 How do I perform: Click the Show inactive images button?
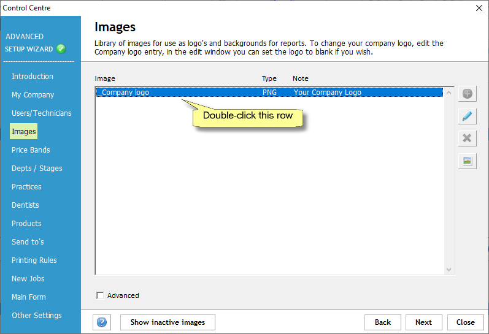tap(167, 322)
